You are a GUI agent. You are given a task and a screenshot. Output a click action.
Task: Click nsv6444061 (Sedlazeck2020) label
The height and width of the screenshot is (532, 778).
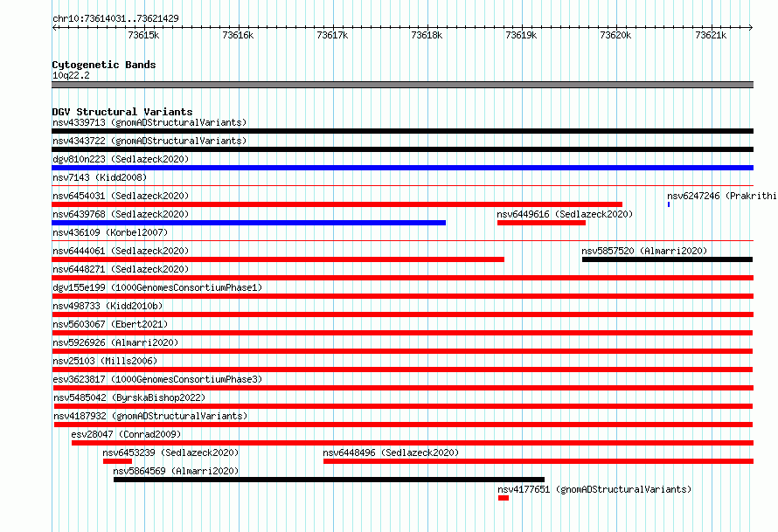(121, 251)
